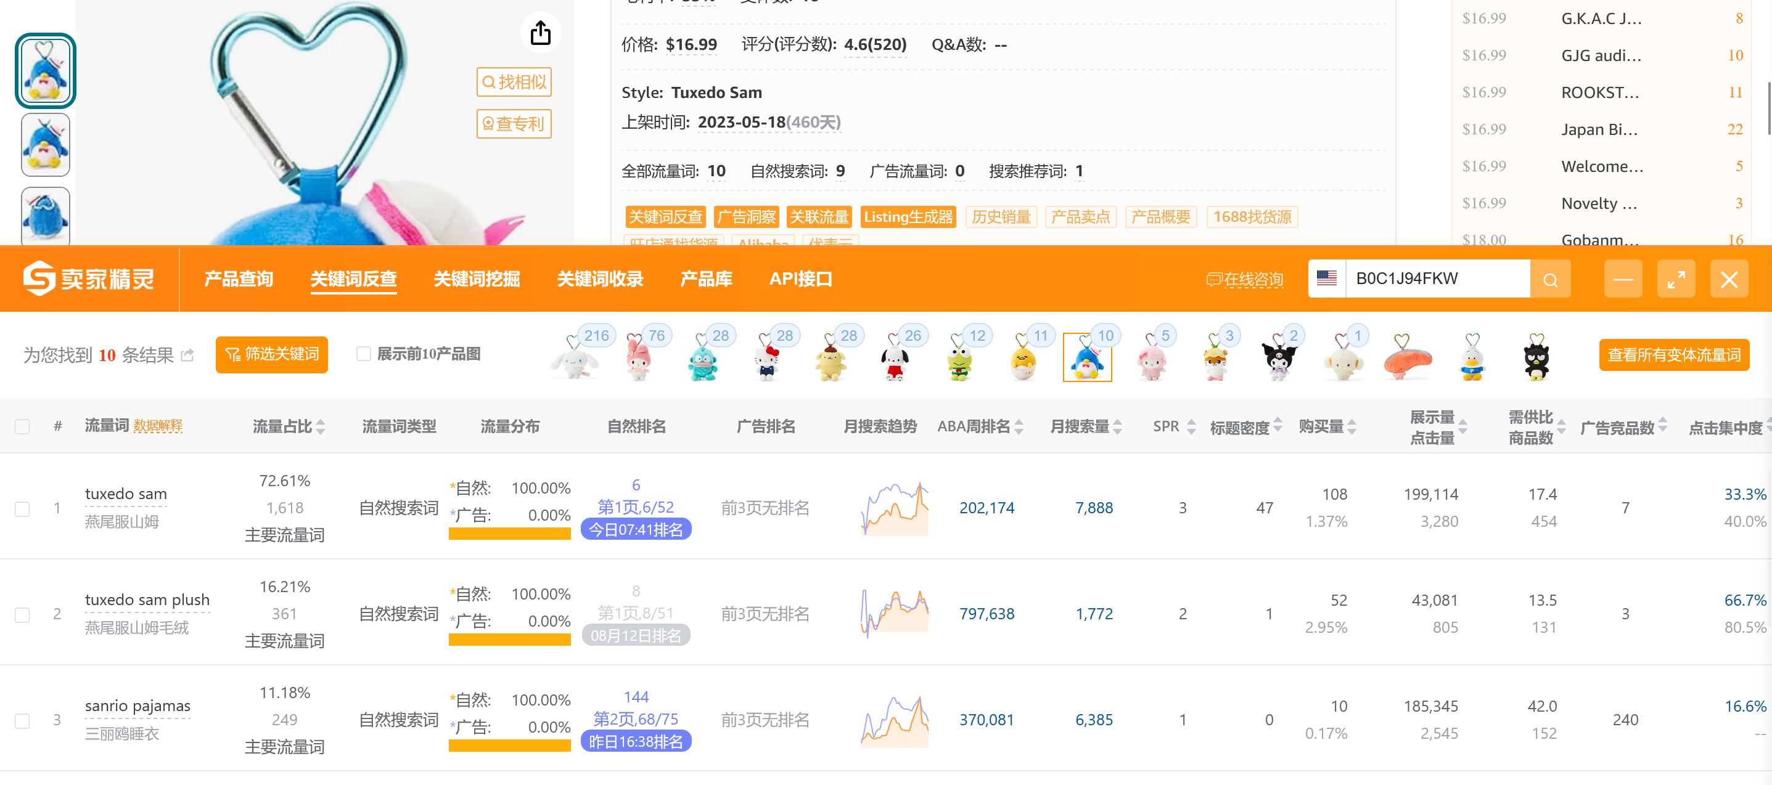The height and width of the screenshot is (785, 1772).
Task: Check the select-all checkbox in table header
Action: pyautogui.click(x=22, y=426)
